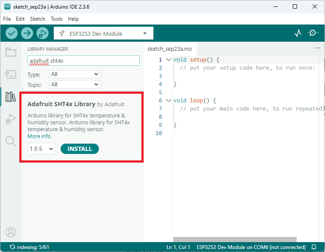Open the Sketchbook folder panel
This screenshot has height=252, width=325.
tap(11, 52)
